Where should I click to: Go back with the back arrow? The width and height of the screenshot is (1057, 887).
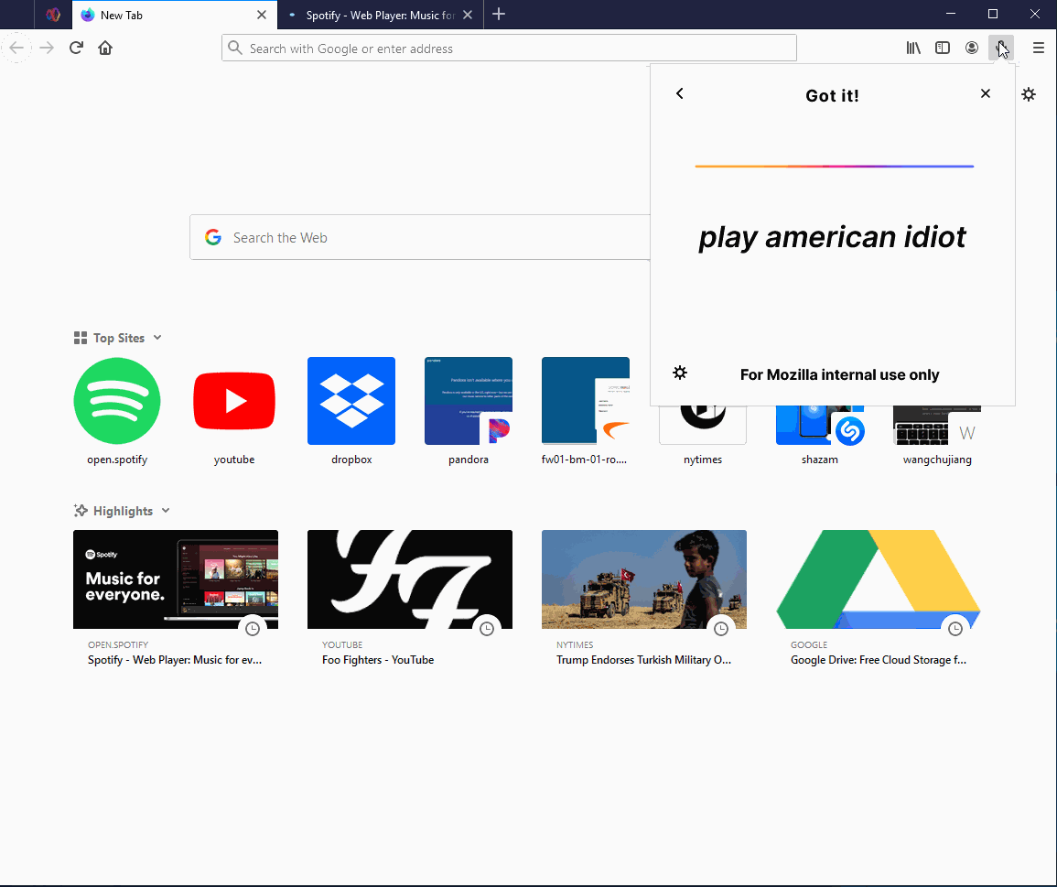tap(16, 48)
